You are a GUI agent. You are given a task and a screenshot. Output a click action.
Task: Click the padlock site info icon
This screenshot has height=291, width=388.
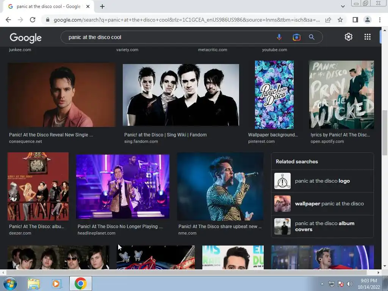click(x=48, y=20)
